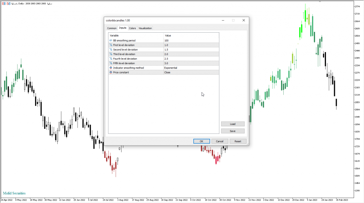
Task: Click the first chart icon in top-left corner
Action: pyautogui.click(x=3, y=3)
